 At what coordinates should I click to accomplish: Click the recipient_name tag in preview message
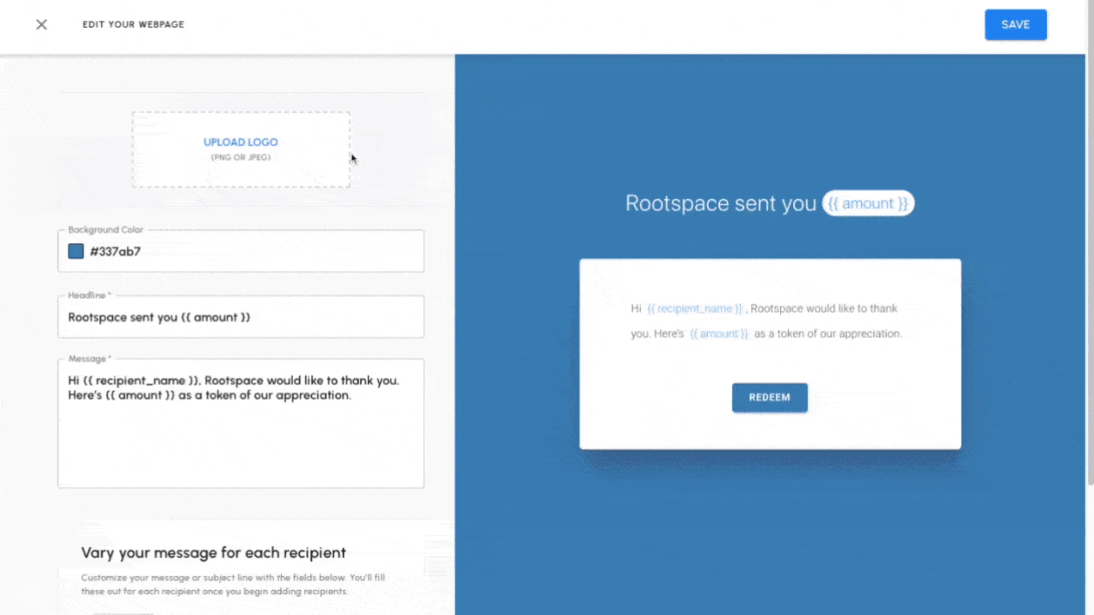coord(695,308)
